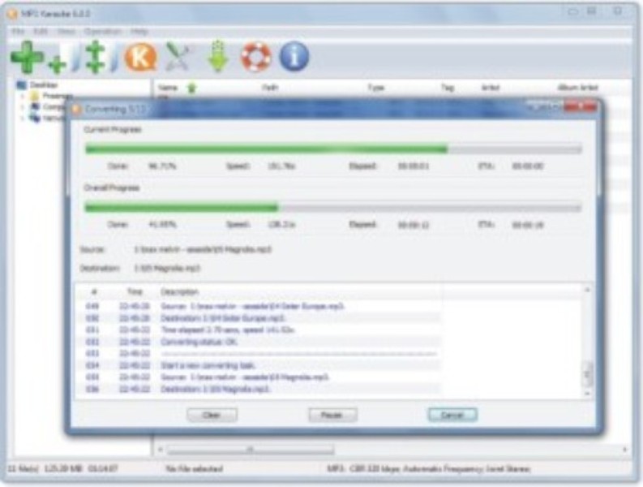The width and height of the screenshot is (643, 487).
Task: Select the Desktop node in folder tree
Action: (x=44, y=85)
